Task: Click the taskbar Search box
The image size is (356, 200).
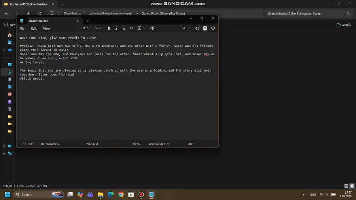Action: coord(39,194)
